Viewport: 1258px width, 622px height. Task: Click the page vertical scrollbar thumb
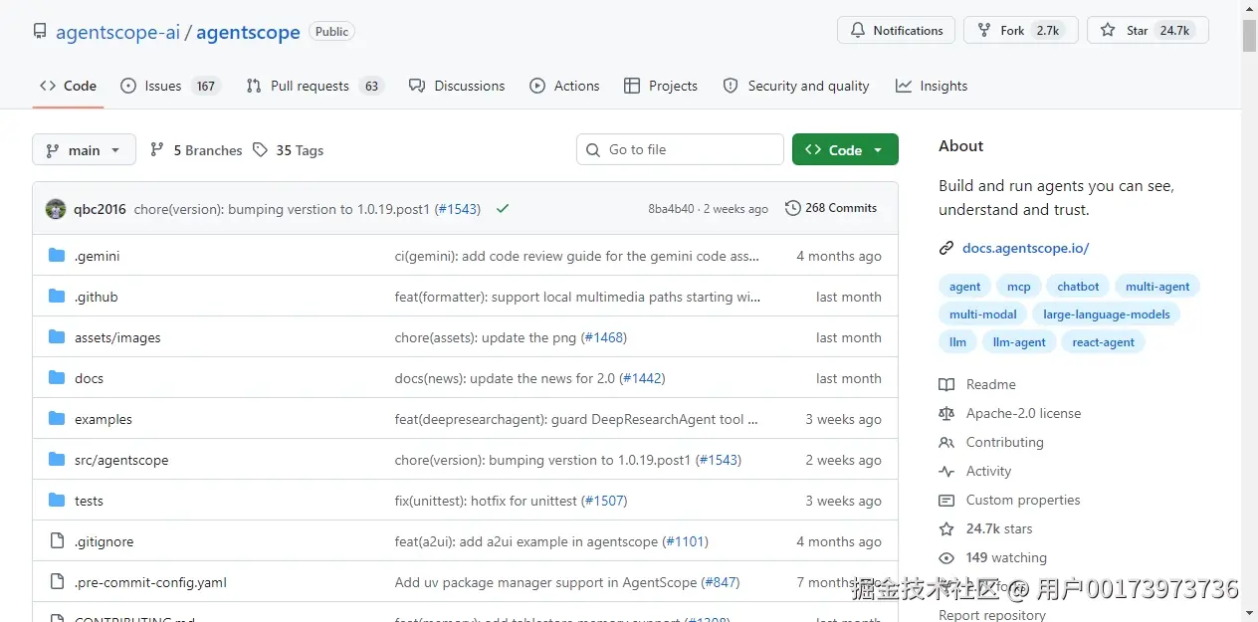(x=1249, y=36)
